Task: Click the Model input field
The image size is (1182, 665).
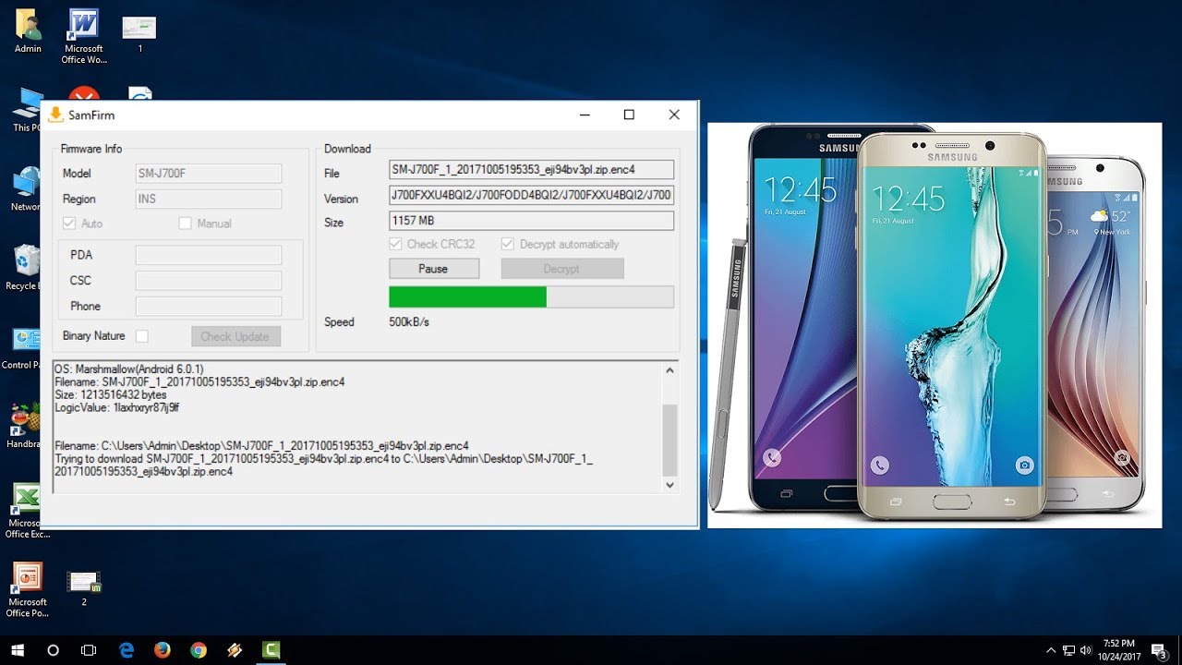Action: (x=209, y=173)
